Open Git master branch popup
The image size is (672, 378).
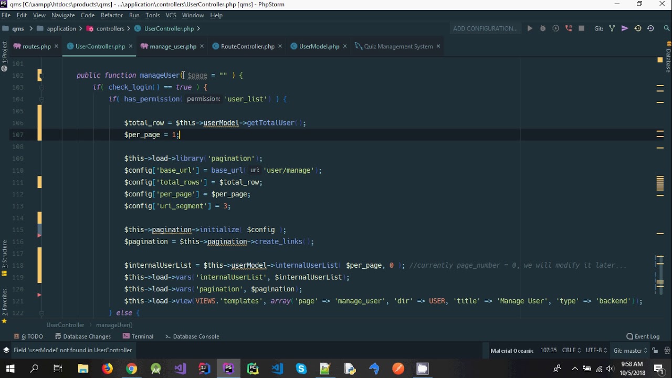point(631,350)
